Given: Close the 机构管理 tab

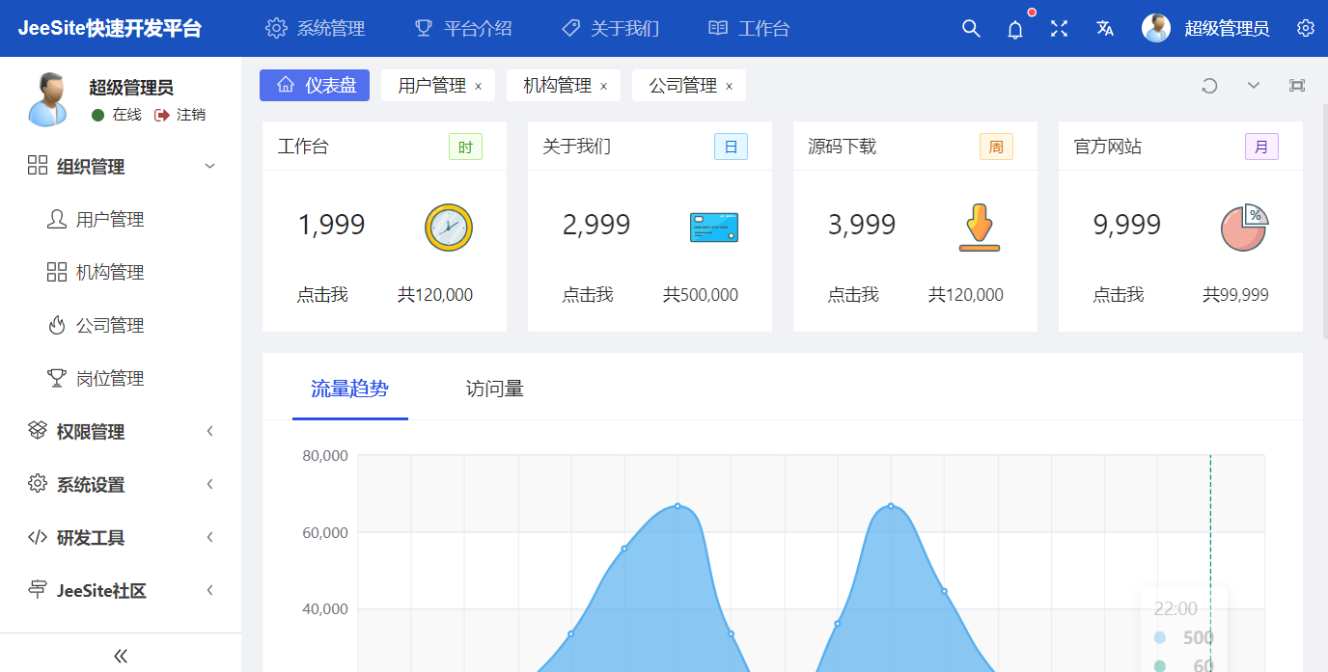Looking at the screenshot, I should tap(603, 87).
